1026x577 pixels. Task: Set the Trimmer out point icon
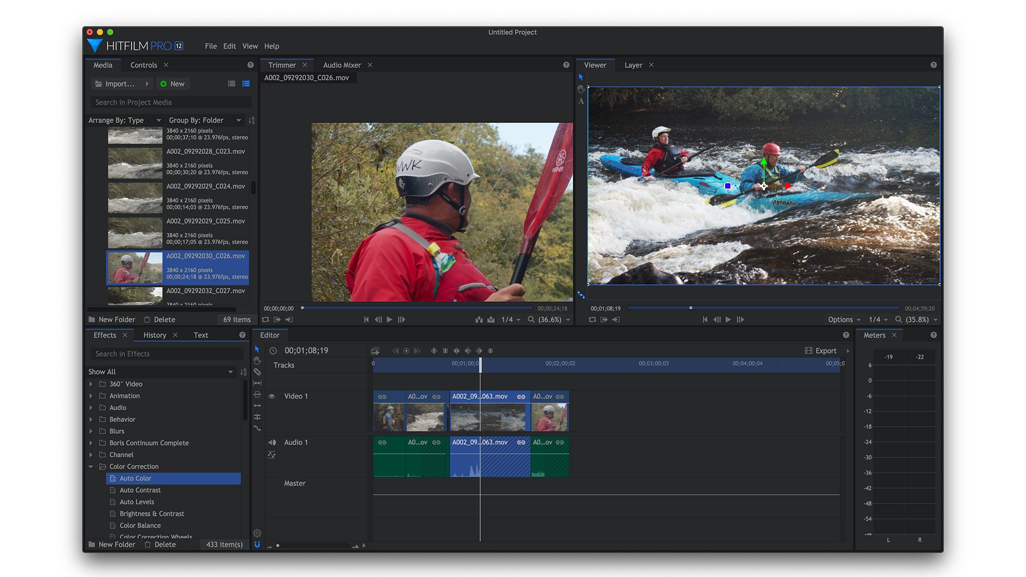(x=289, y=319)
